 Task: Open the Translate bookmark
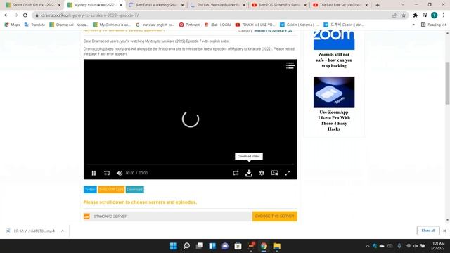point(34,25)
